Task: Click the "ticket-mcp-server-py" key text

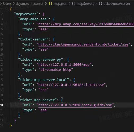Action: point(40,60)
